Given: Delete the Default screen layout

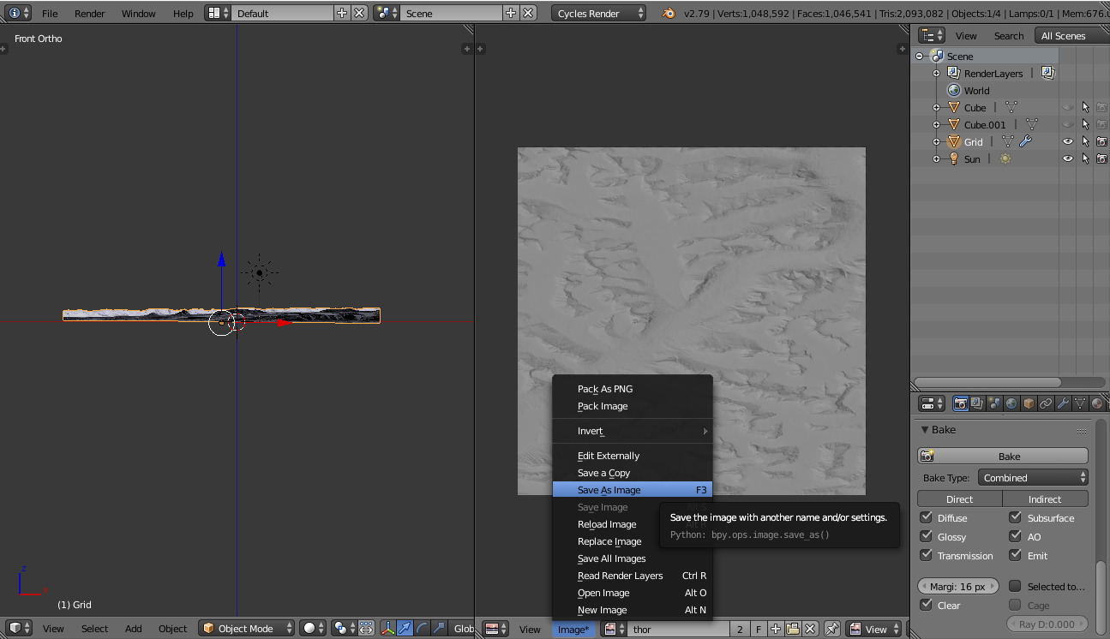Looking at the screenshot, I should point(359,13).
